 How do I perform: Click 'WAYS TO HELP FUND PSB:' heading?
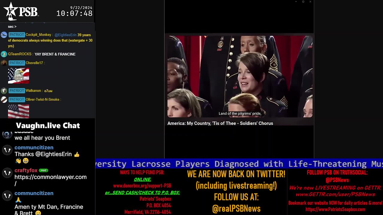(x=142, y=172)
